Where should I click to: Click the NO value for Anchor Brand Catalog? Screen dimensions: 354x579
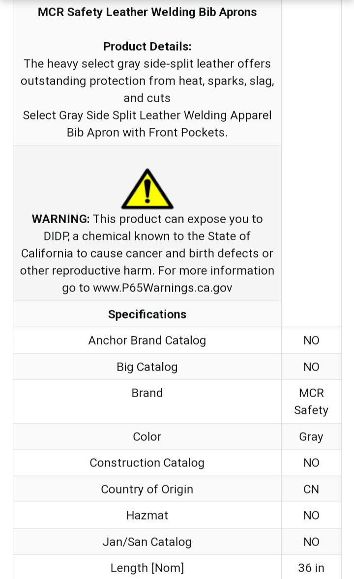311,341
